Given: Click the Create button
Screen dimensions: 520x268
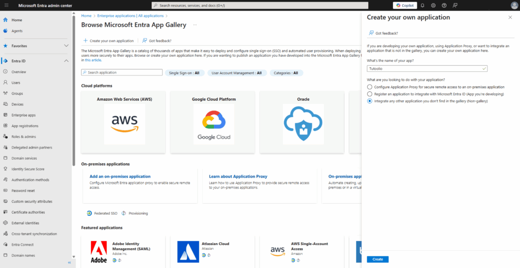Looking at the screenshot, I should tap(377, 259).
